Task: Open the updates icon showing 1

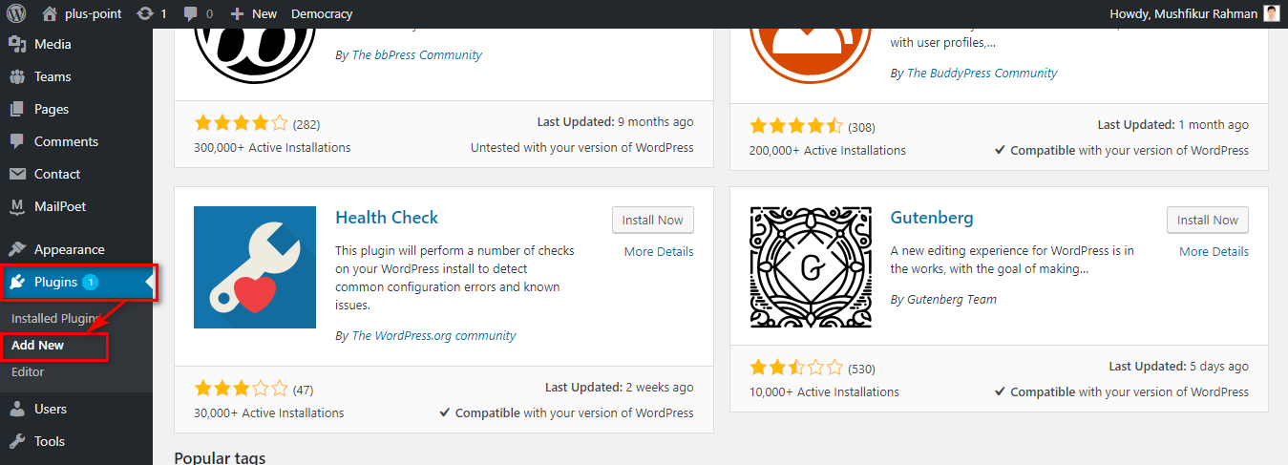Action: [x=144, y=13]
